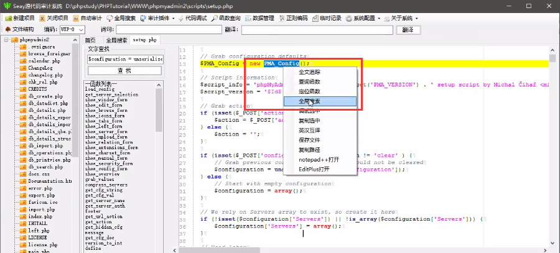Click the 查找 search button
Screen dimensions: 560x253
click(124, 70)
